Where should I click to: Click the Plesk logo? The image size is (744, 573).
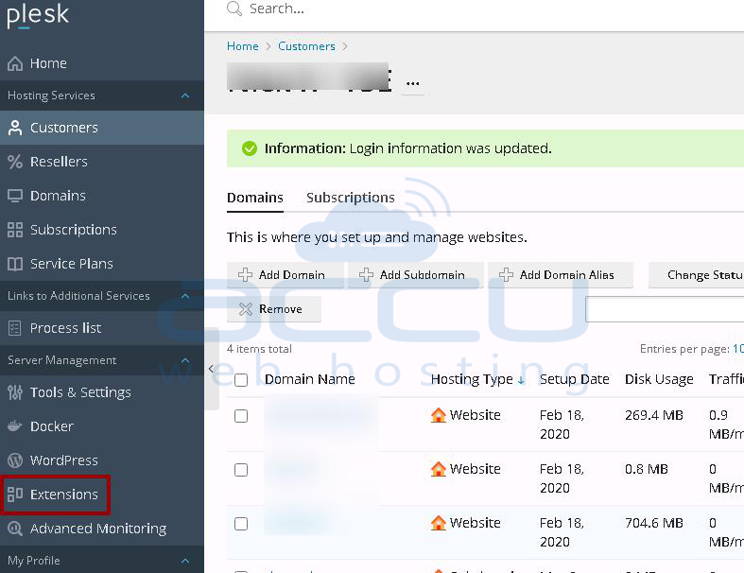point(38,15)
